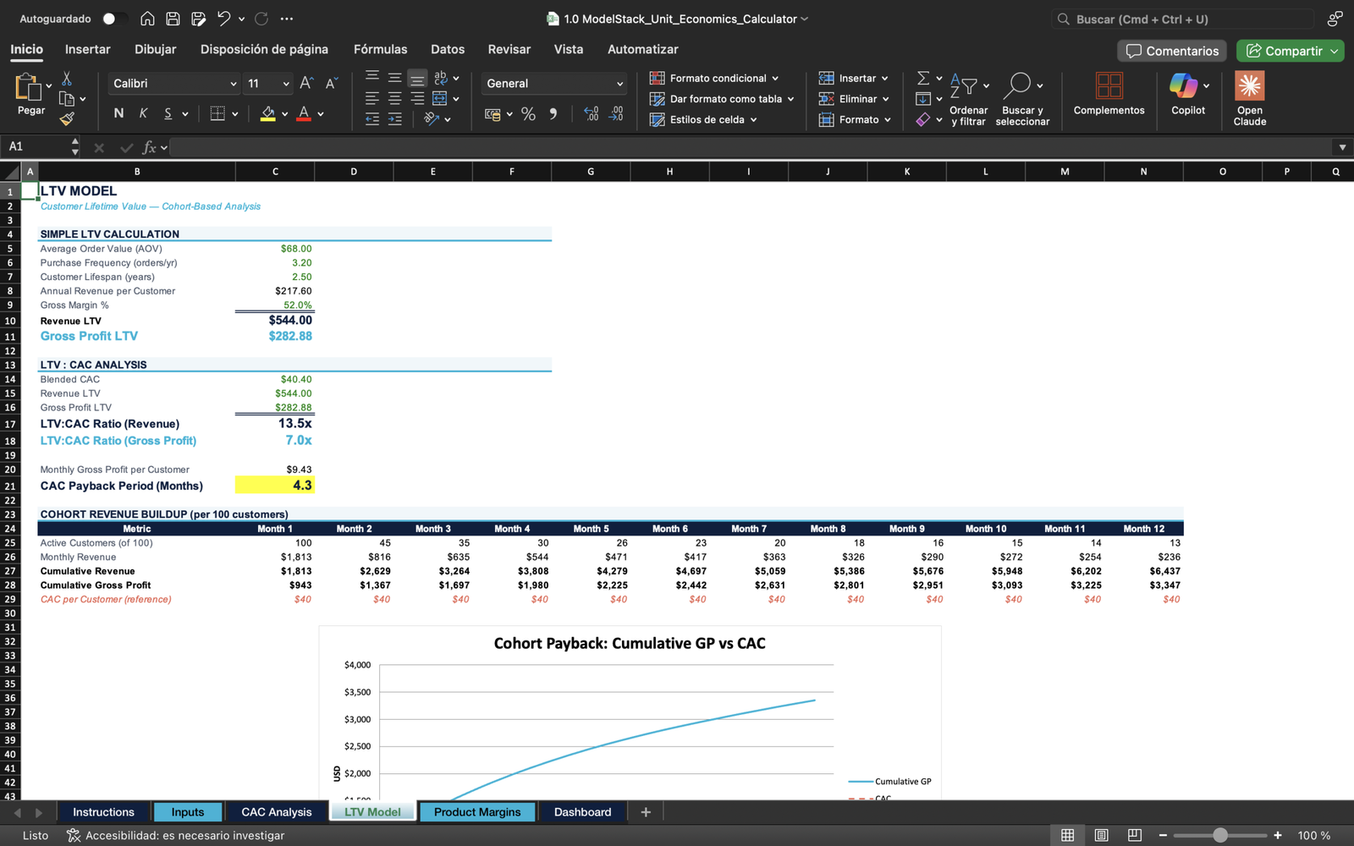Click the Save icon in title bar

point(173,19)
